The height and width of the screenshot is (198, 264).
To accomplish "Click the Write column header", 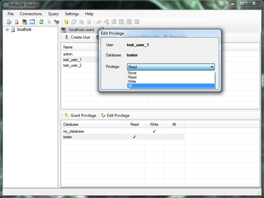I will tap(154, 124).
